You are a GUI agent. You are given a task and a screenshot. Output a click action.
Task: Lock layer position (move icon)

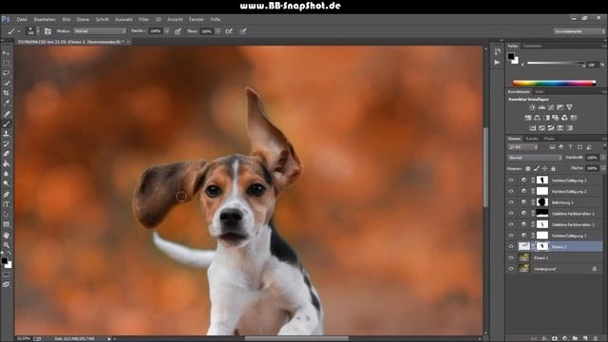pos(544,169)
